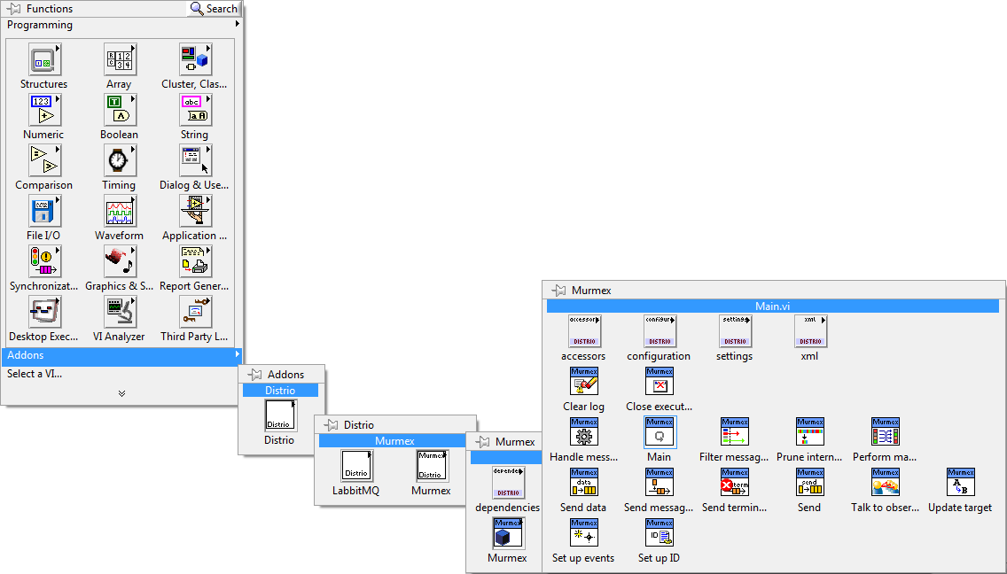The height and width of the screenshot is (574, 1007).
Task: Open the Synchronization subpalette
Action: pyautogui.click(x=44, y=261)
